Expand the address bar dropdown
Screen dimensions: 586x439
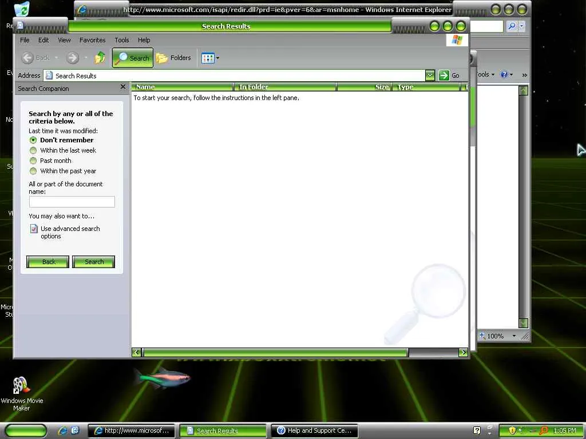pos(430,75)
